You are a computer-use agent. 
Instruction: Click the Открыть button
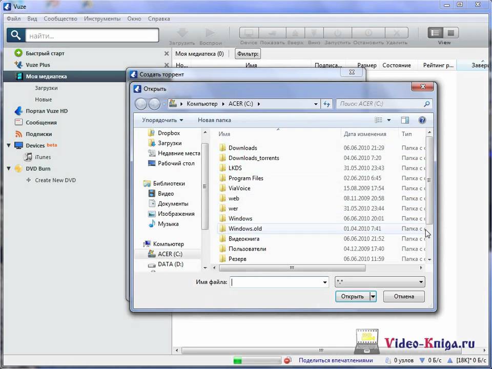(x=353, y=297)
